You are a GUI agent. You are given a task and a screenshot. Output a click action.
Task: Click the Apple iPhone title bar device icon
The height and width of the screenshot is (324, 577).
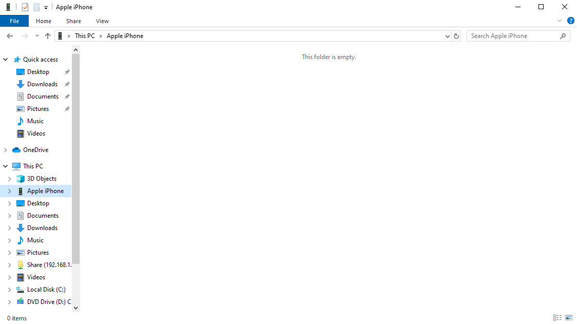[8, 7]
